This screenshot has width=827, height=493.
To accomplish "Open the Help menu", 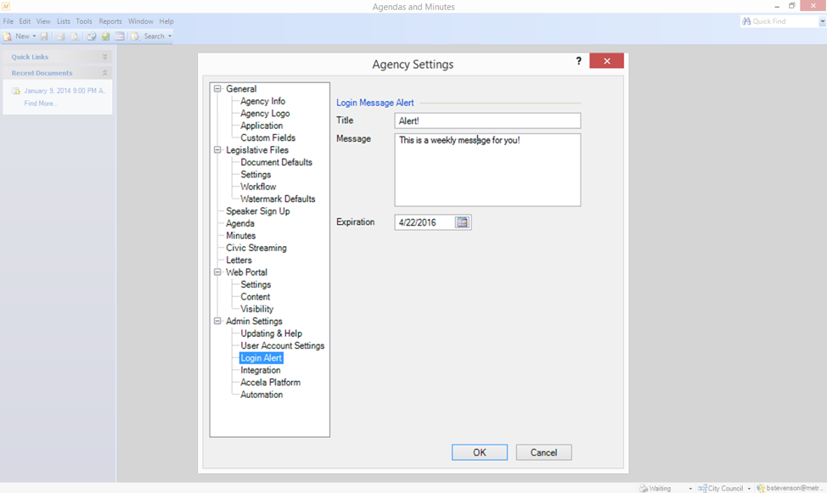I will (166, 21).
